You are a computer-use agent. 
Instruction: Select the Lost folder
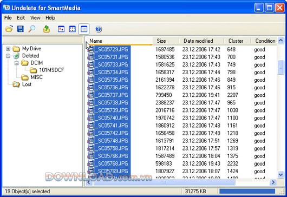click(x=27, y=84)
